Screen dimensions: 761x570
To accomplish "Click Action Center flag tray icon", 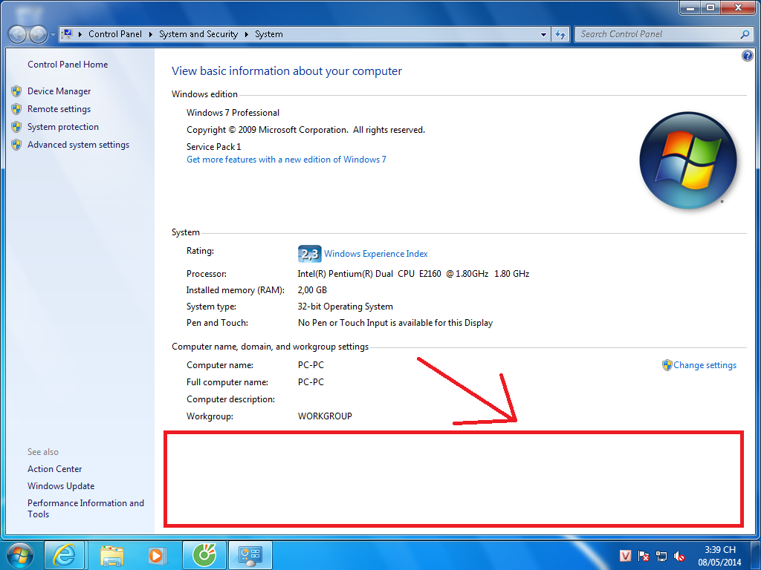I will (644, 556).
